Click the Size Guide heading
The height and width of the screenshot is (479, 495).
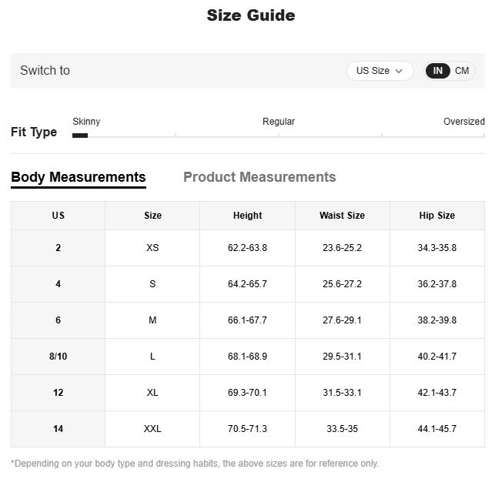pos(250,15)
